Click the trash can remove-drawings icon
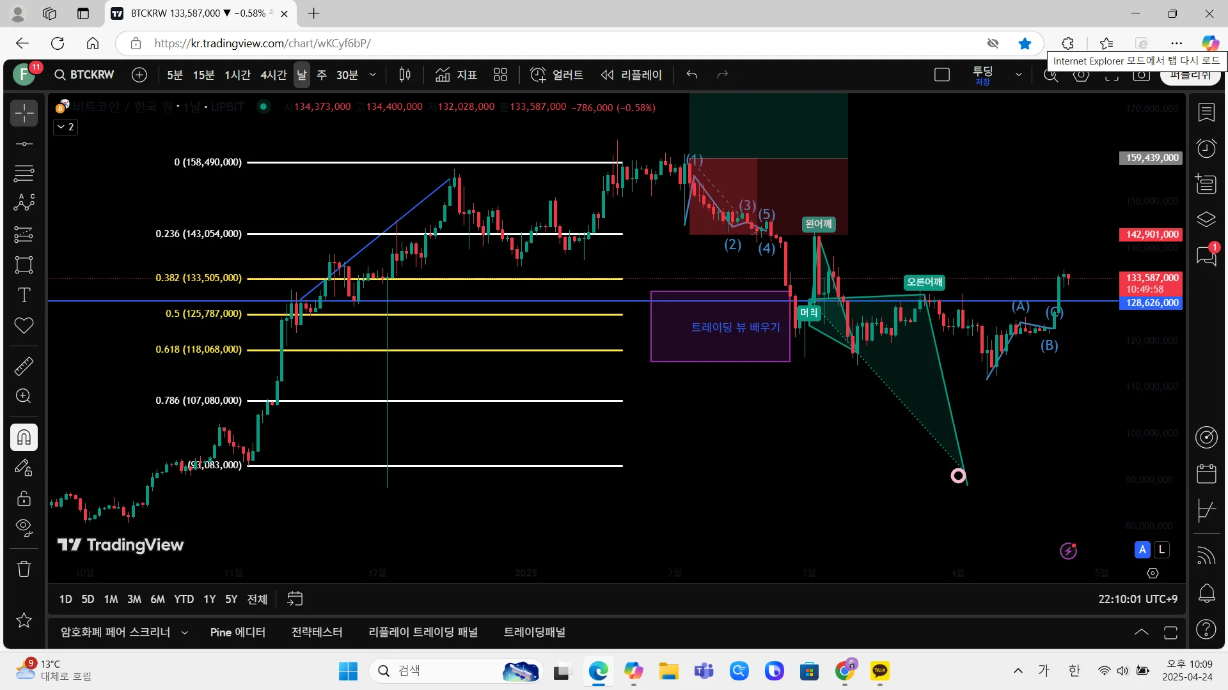Image resolution: width=1228 pixels, height=690 pixels. point(24,569)
